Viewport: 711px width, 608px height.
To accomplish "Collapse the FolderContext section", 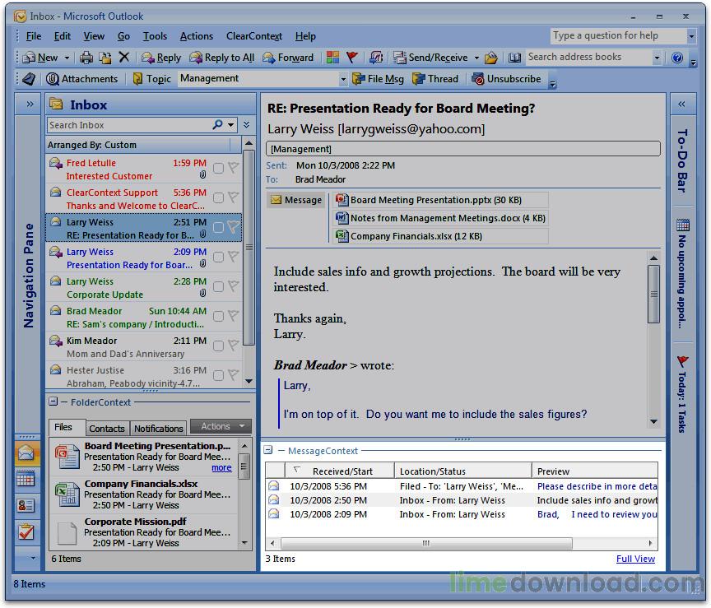I will (x=53, y=402).
